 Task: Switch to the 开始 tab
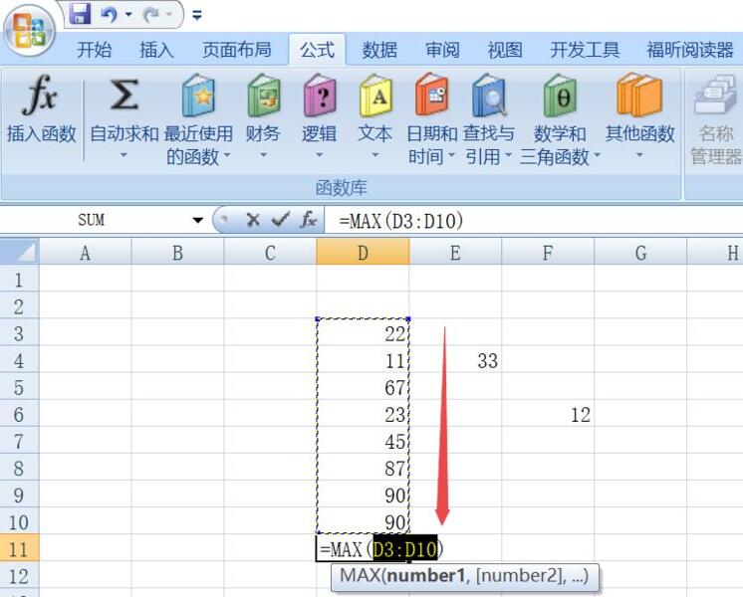tap(95, 49)
